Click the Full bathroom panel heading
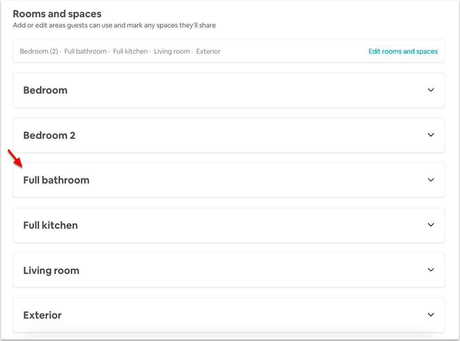This screenshot has height=341, width=460. pos(56,180)
